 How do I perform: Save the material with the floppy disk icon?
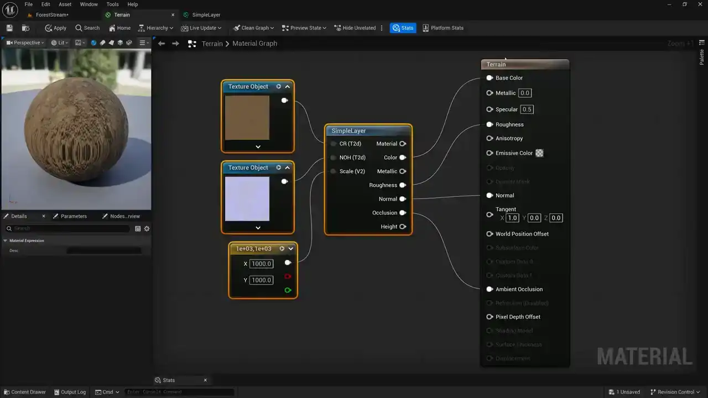(x=9, y=28)
